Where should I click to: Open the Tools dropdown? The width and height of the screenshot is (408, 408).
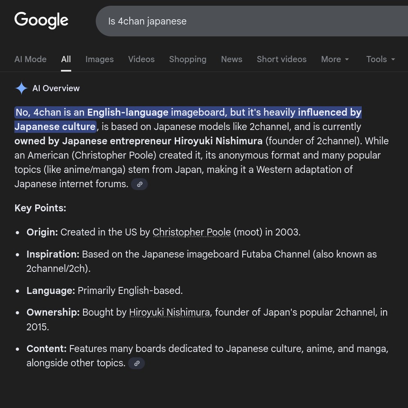coord(381,59)
